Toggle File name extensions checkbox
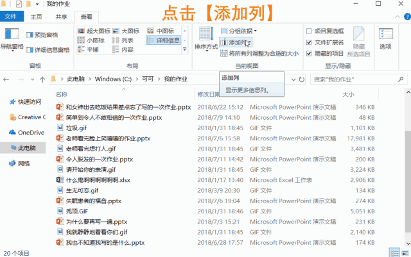This screenshot has height=257, width=411. point(325,42)
